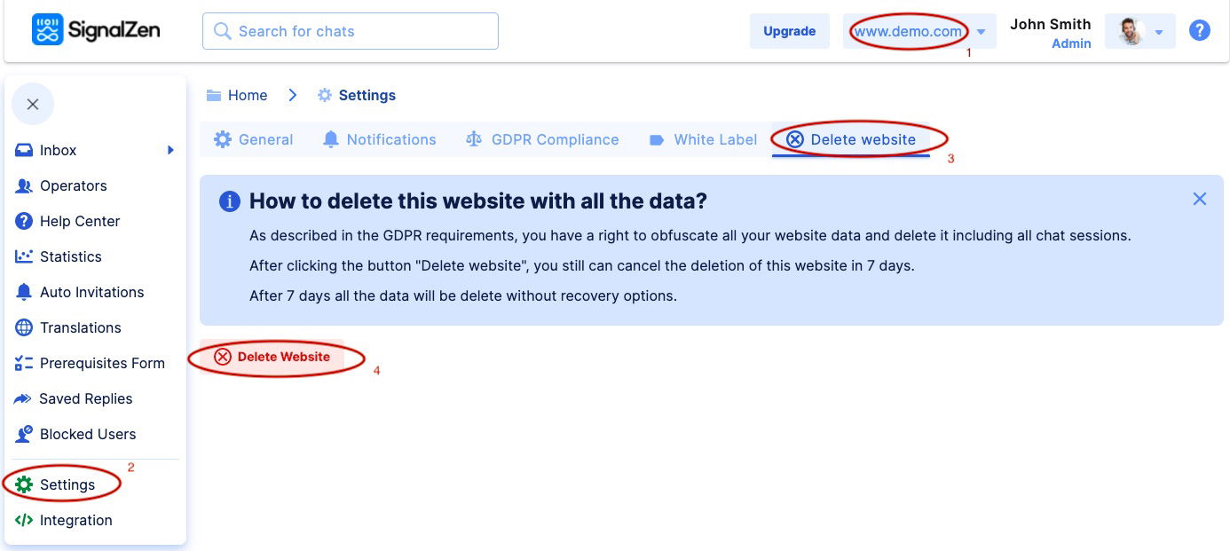Click the Saved Replies arrow icon

point(23,398)
